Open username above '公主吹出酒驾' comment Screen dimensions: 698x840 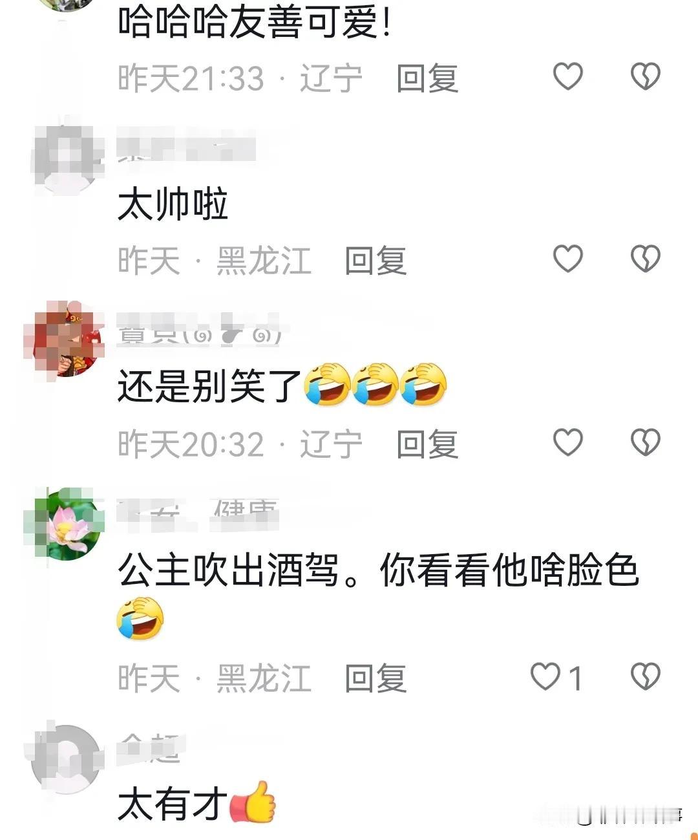point(198,514)
